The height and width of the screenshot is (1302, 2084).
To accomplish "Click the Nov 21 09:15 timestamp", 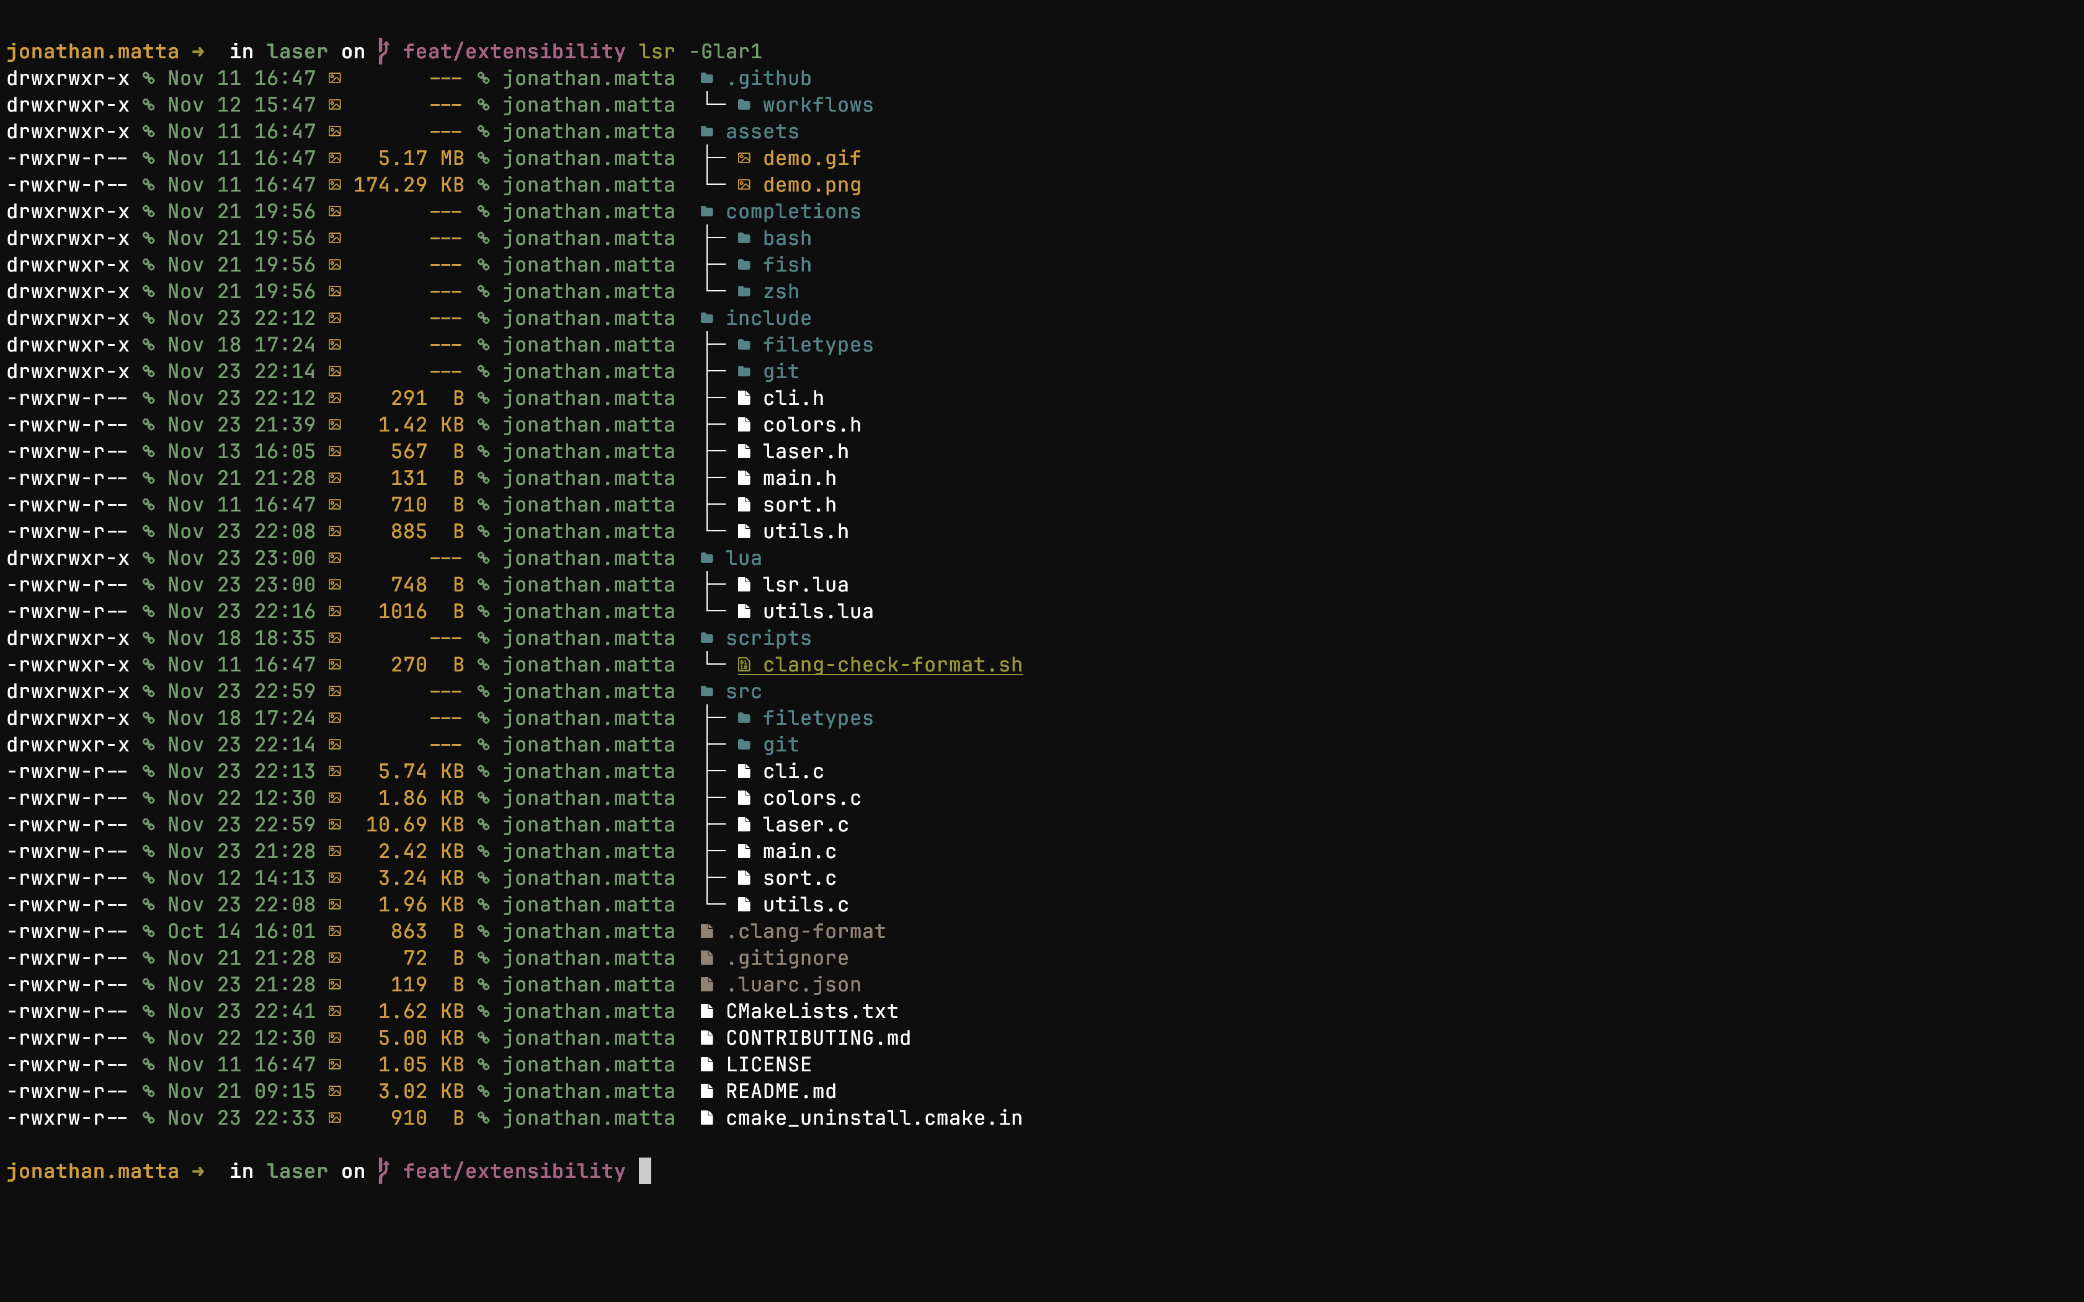I will (241, 1091).
